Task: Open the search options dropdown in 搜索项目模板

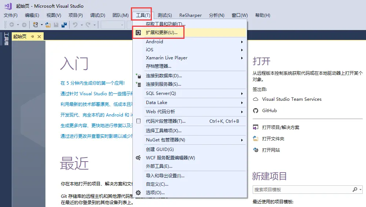Action: pos(360,189)
